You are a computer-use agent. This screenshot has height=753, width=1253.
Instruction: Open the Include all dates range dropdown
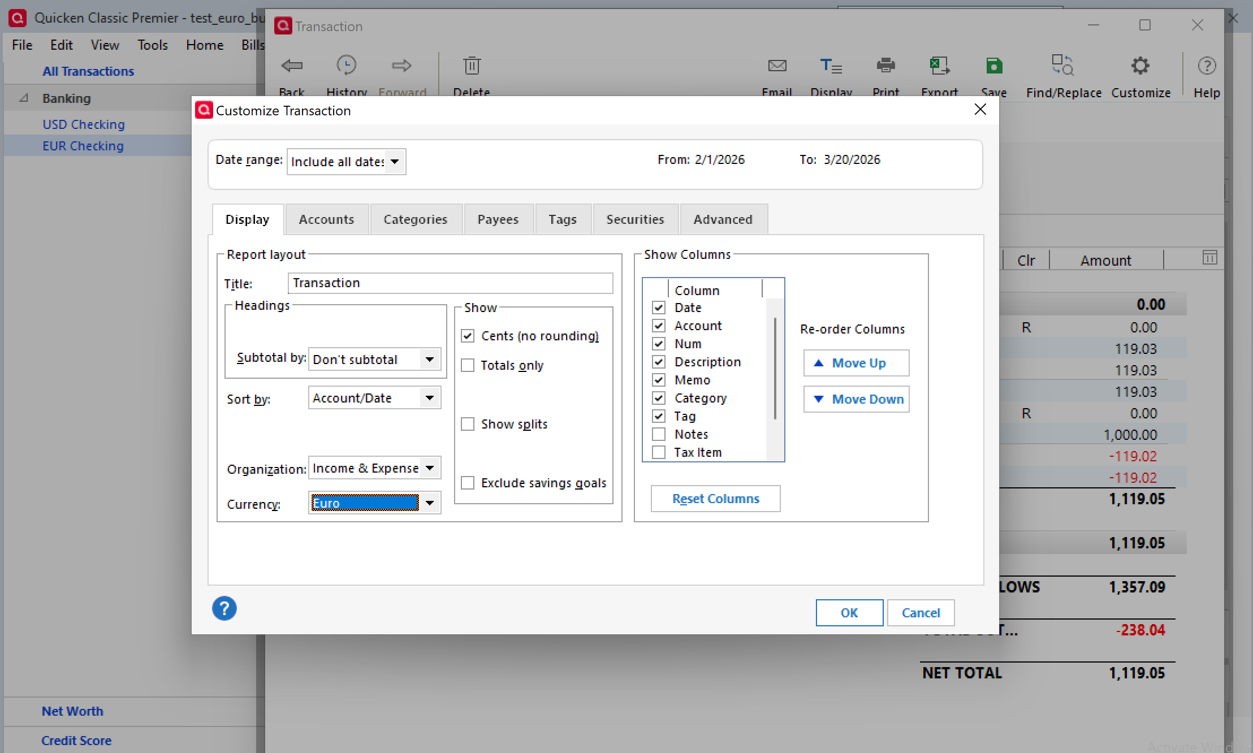395,161
